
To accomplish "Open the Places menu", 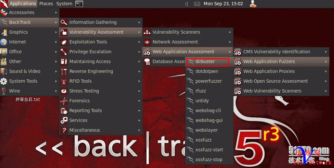I will click(46, 4).
